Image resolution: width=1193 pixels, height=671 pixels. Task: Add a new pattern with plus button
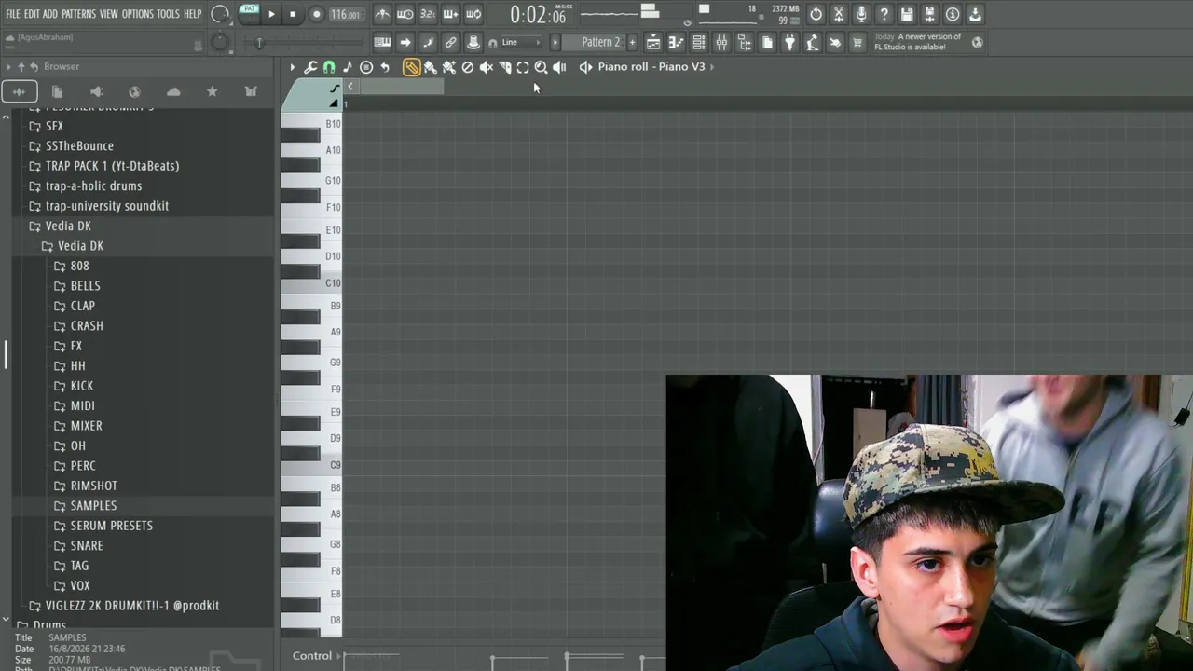tap(632, 43)
